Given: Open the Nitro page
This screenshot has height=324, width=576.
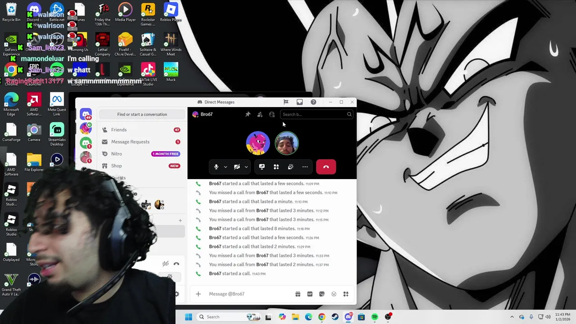Looking at the screenshot, I should point(141,154).
